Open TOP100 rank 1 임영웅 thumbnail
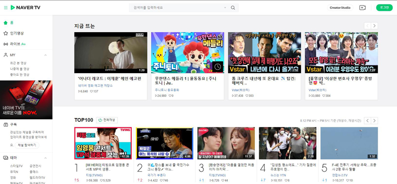The width and height of the screenshot is (397, 184). (x=103, y=143)
